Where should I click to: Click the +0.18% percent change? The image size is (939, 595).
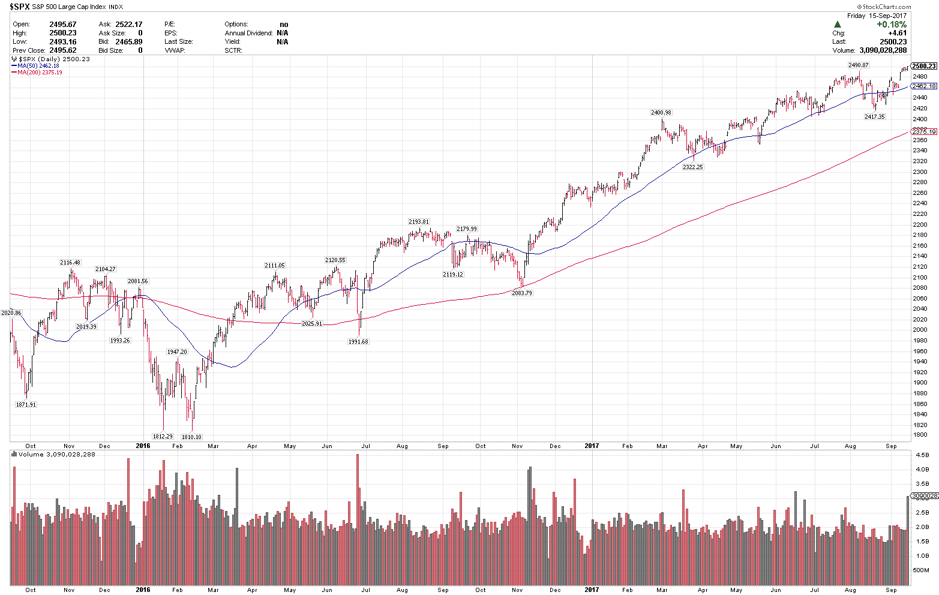pos(892,25)
